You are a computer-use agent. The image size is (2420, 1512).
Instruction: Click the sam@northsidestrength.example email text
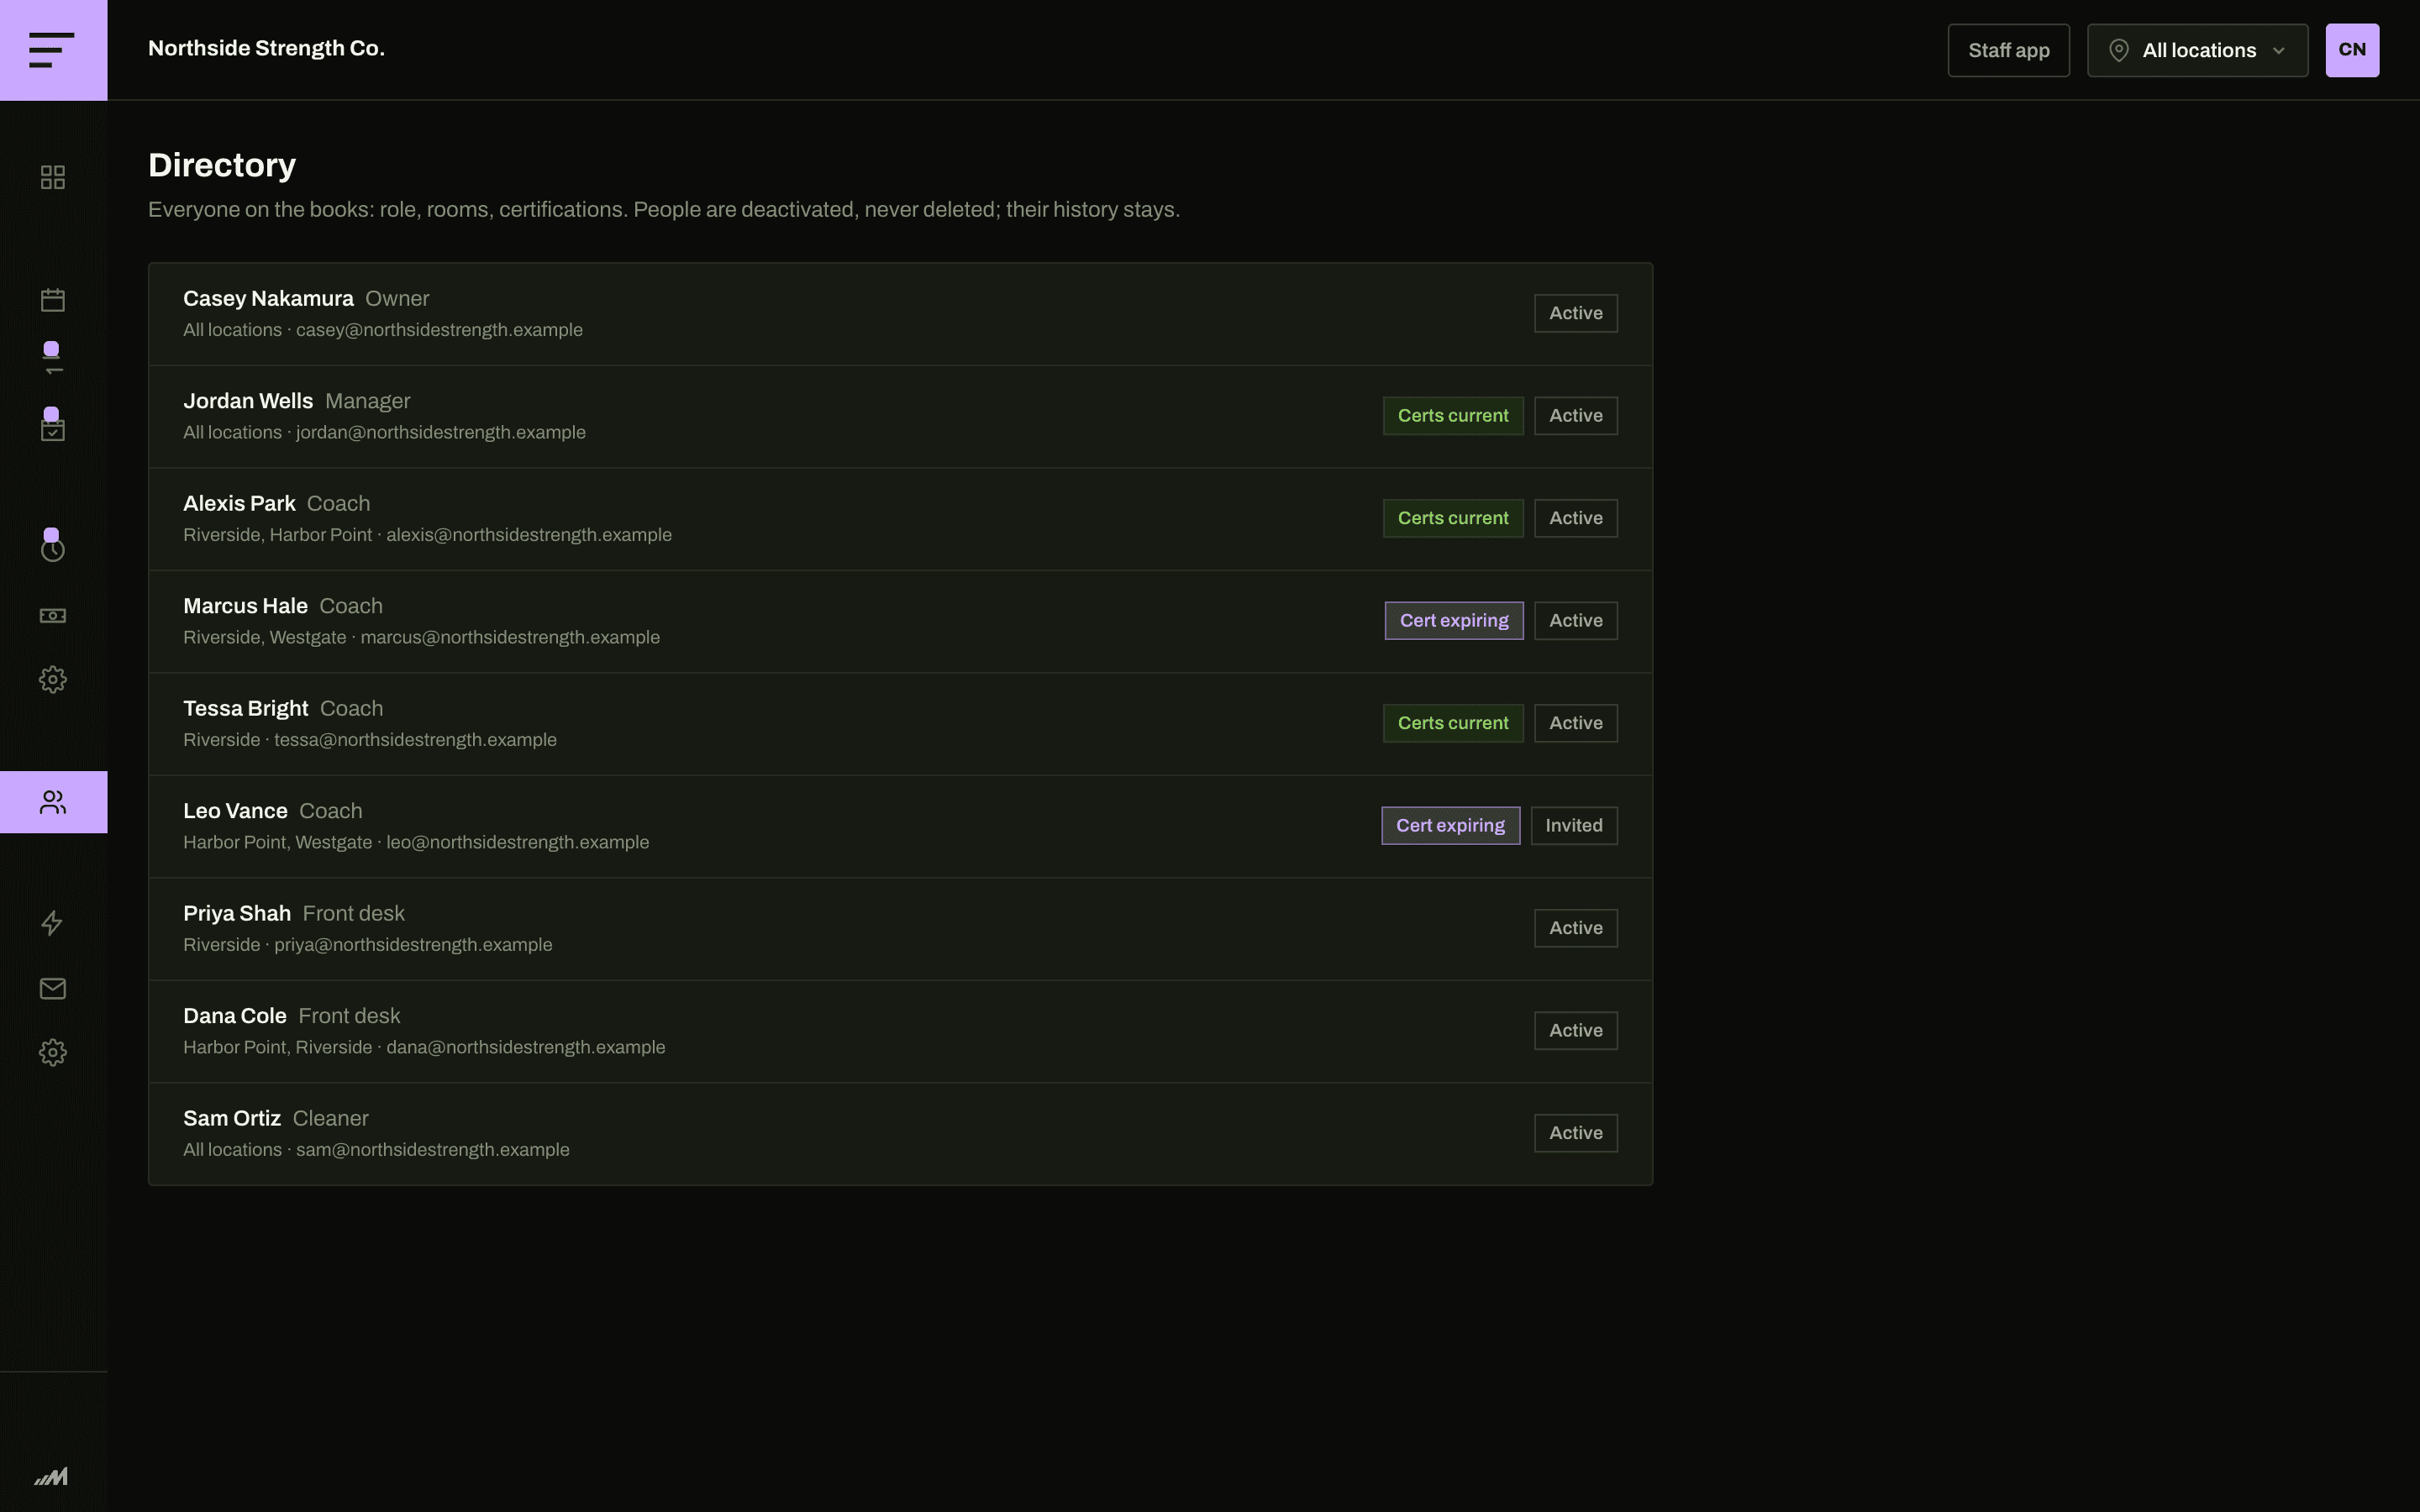433,1150
